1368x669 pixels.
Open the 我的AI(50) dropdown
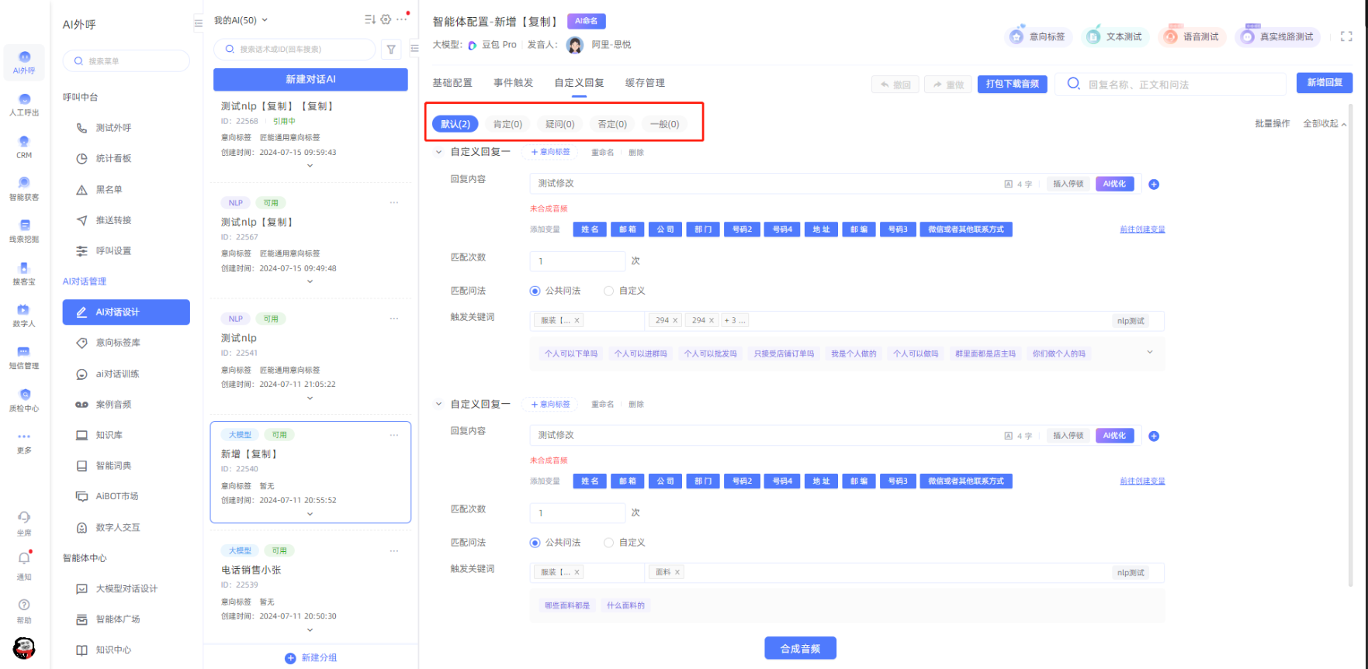241,20
